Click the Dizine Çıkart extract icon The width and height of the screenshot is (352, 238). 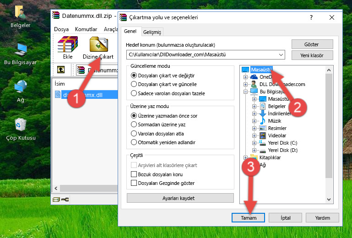pyautogui.click(x=98, y=48)
